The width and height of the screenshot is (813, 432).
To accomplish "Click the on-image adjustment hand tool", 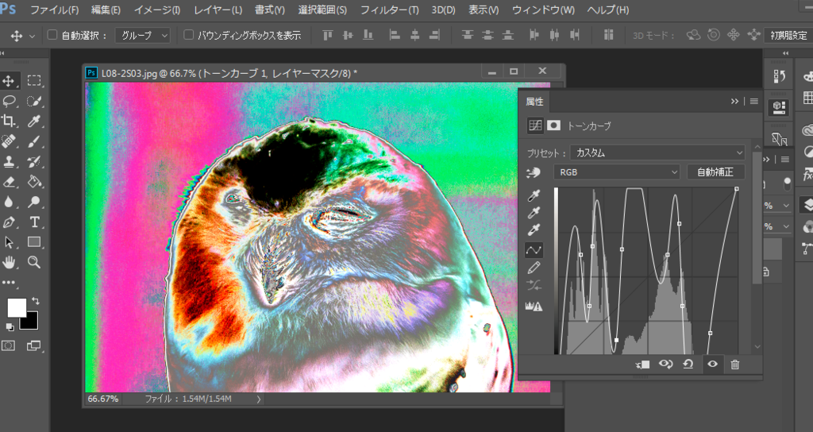I will coord(533,173).
